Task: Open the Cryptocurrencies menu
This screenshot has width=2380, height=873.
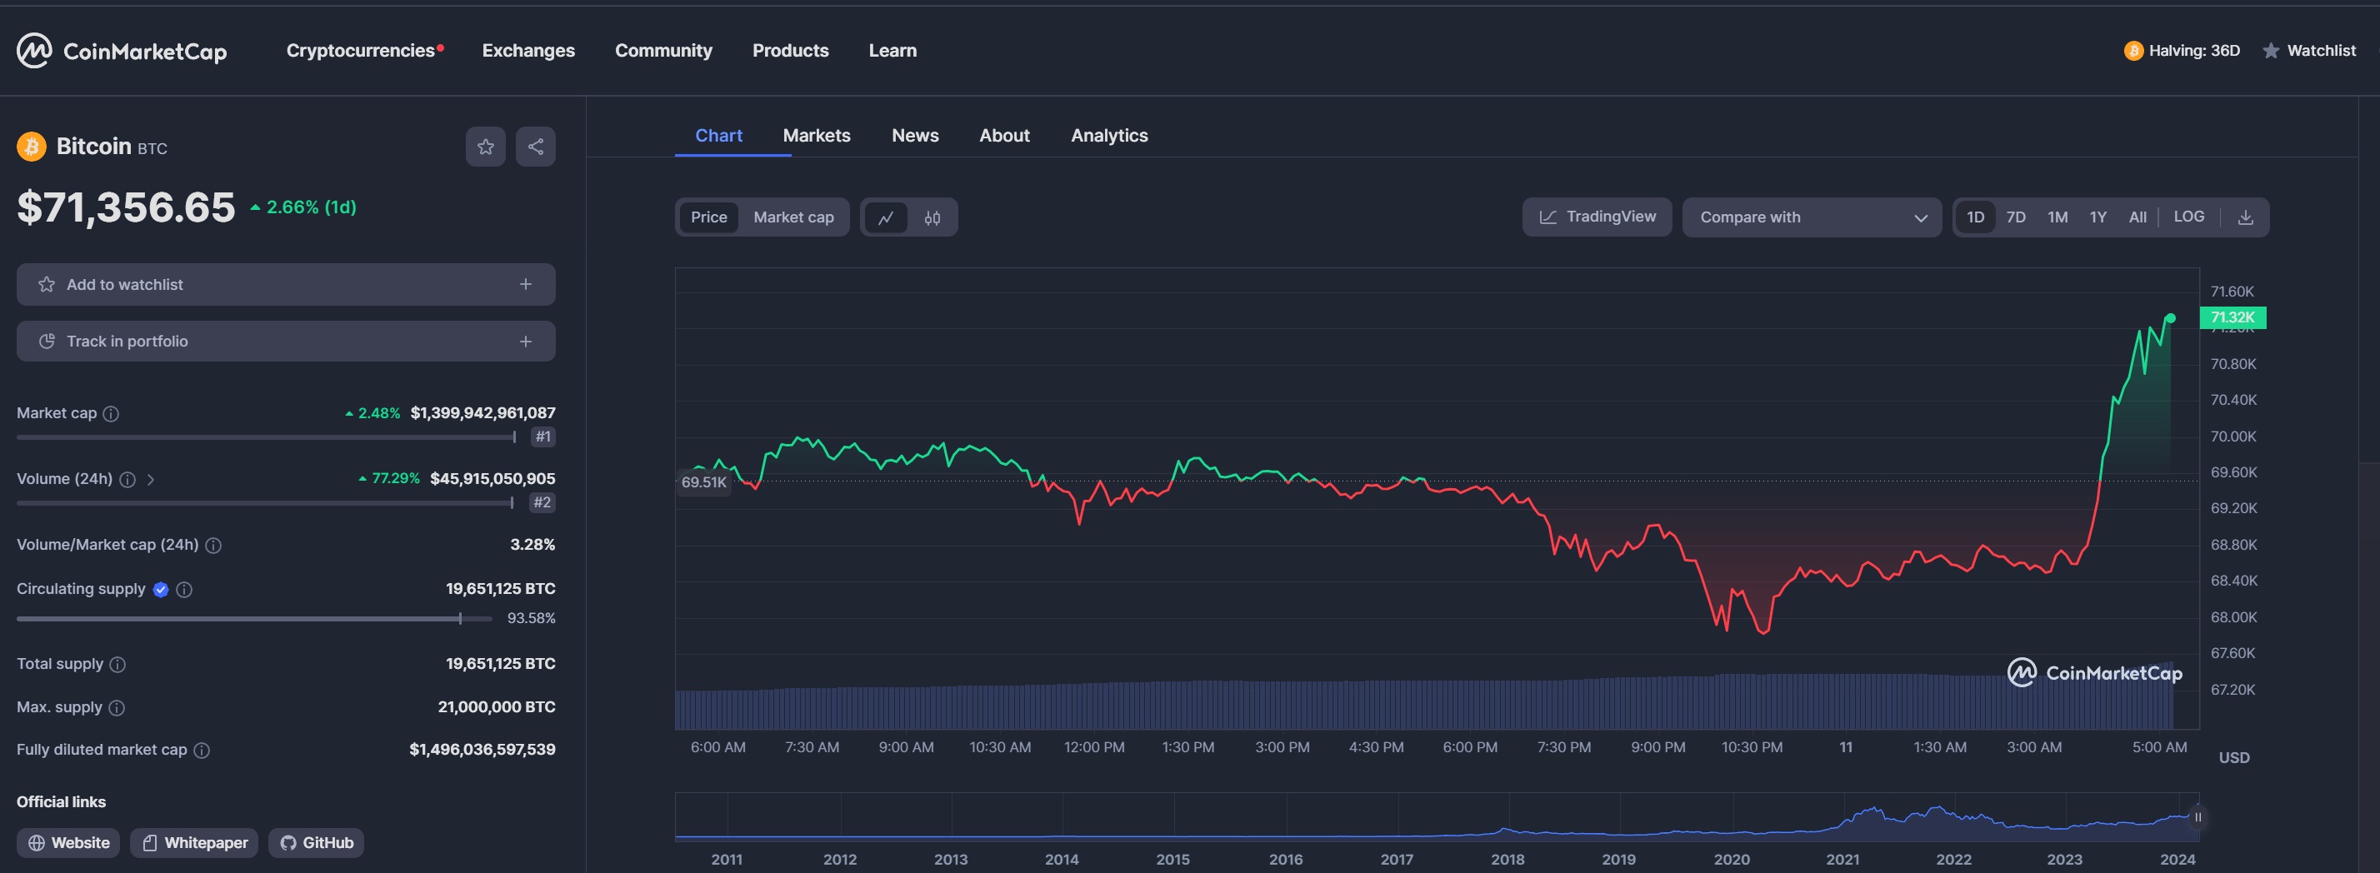Action: (360, 51)
